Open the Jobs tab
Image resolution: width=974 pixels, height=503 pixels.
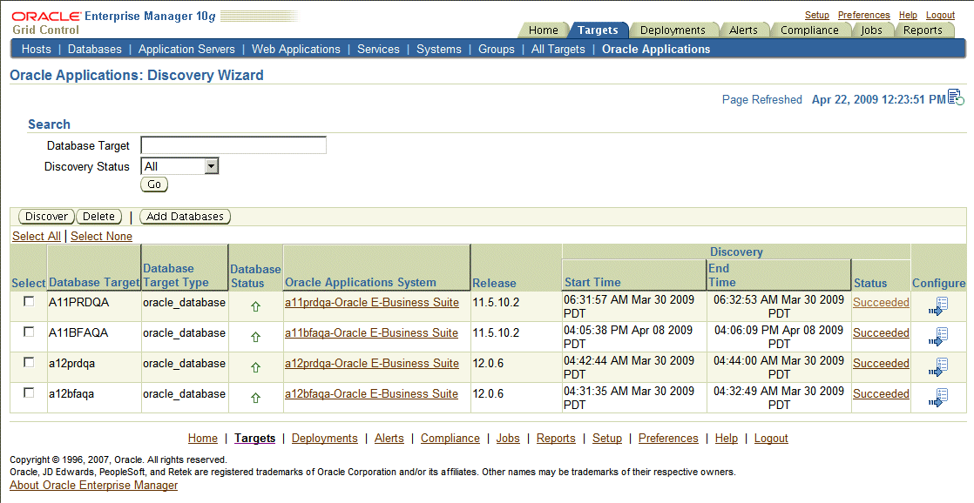click(x=871, y=30)
